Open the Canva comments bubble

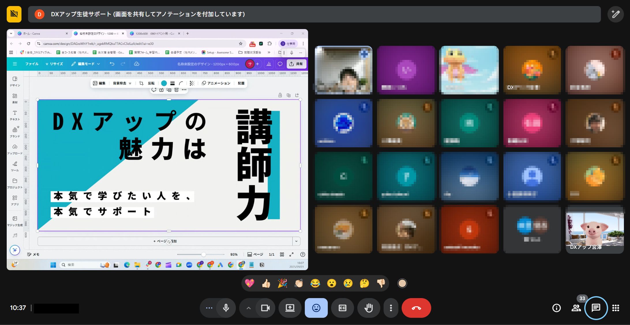point(280,64)
